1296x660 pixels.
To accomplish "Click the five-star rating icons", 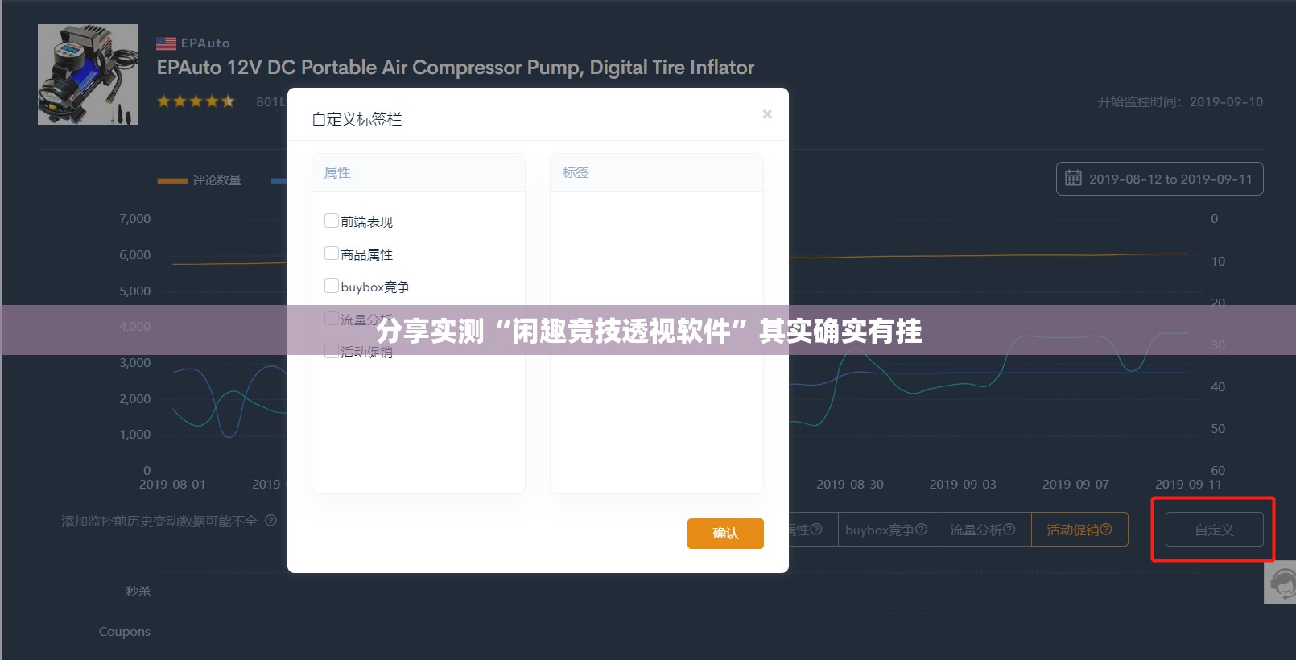I will (x=196, y=101).
